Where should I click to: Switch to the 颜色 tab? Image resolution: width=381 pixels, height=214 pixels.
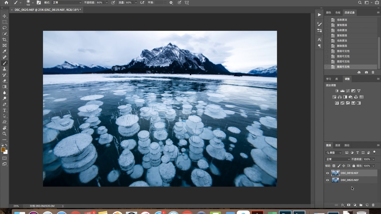pyautogui.click(x=329, y=12)
